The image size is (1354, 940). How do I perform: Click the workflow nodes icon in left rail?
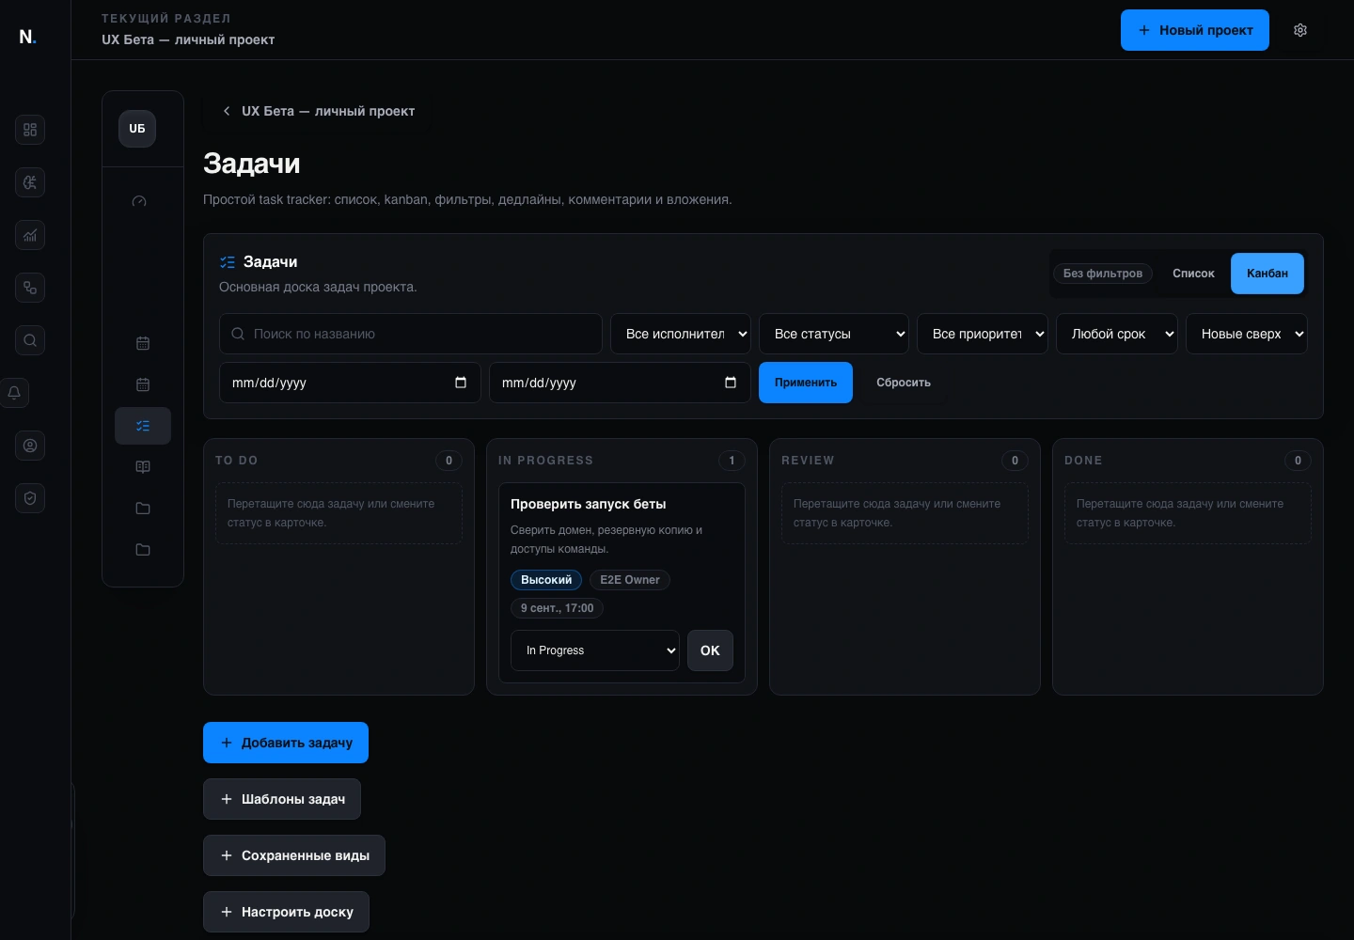coord(30,288)
